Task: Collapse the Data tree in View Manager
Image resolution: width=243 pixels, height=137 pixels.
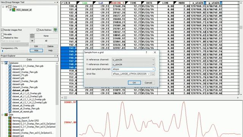Action: 3,7
